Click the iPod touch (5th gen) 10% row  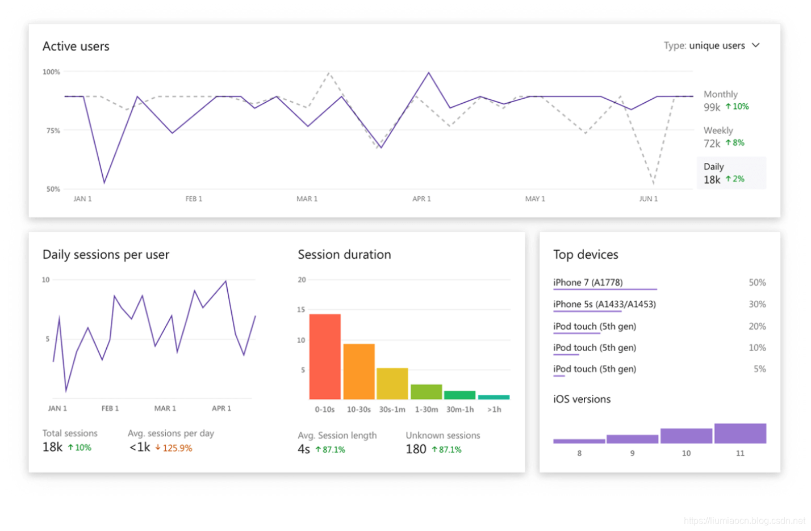tap(660, 348)
